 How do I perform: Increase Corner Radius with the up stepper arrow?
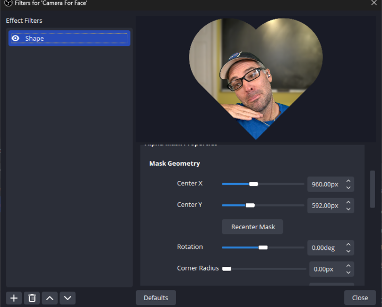pyautogui.click(x=348, y=266)
